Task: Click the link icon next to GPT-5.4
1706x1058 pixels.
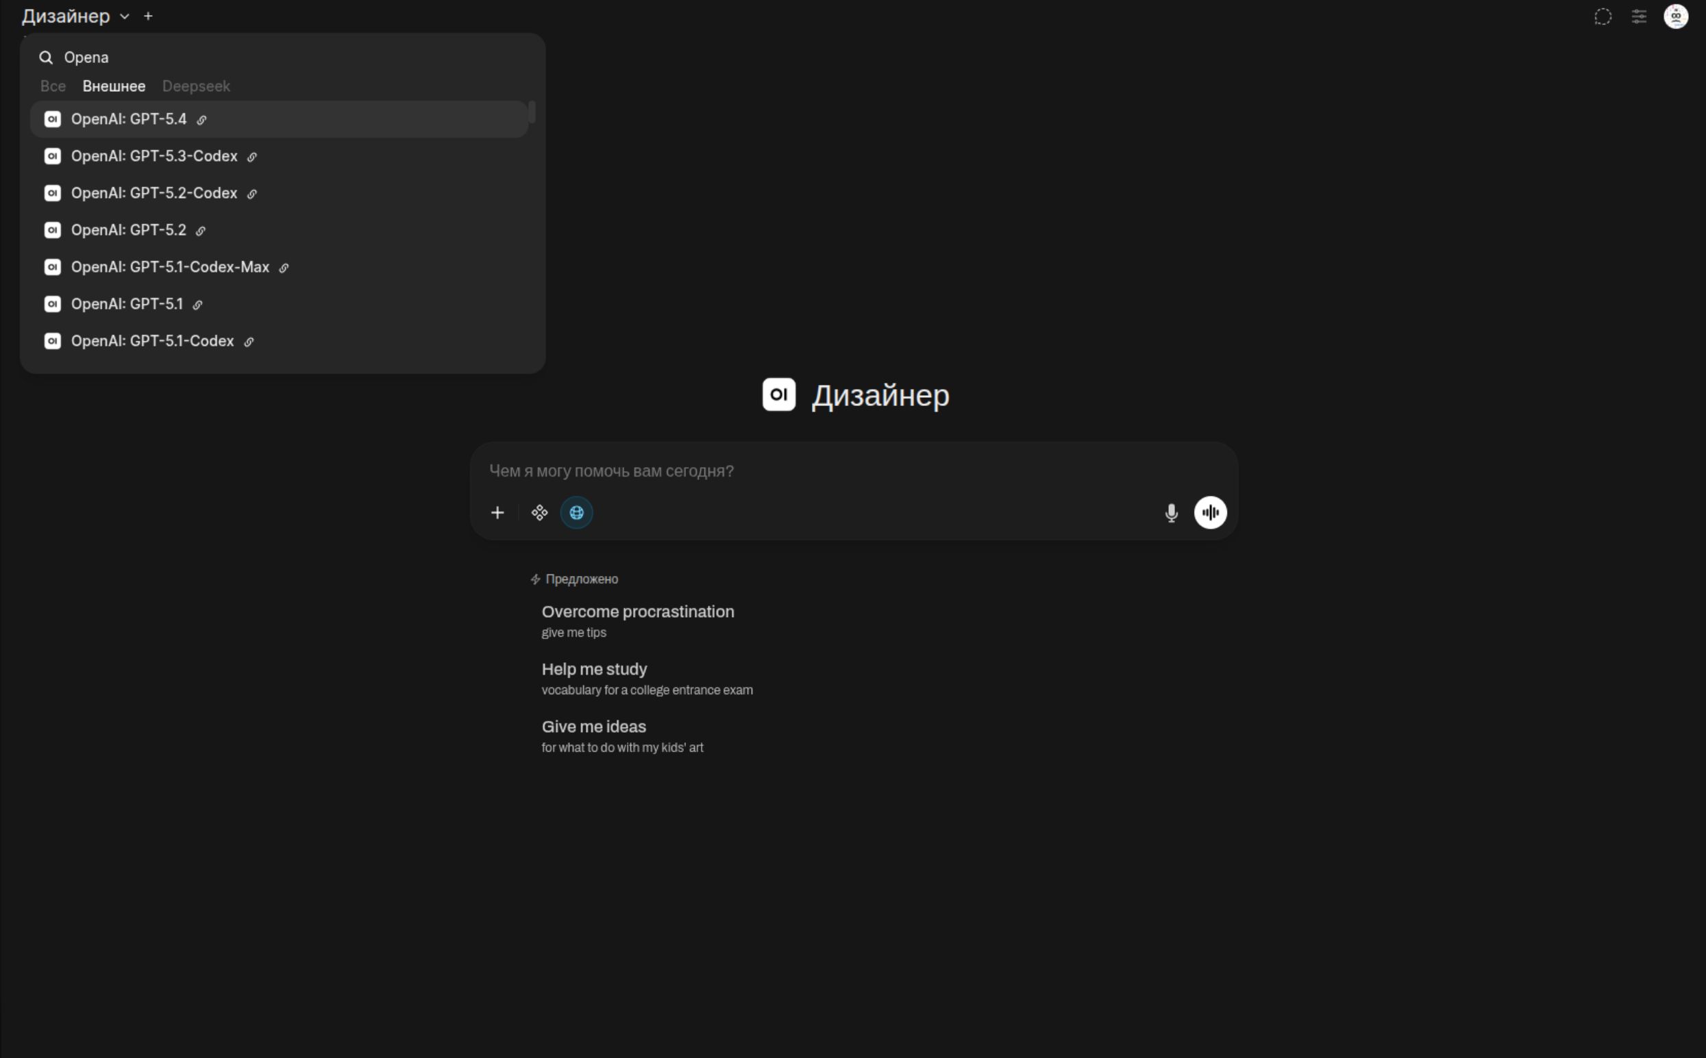Action: point(201,121)
